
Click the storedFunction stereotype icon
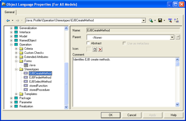(x=26, y=86)
